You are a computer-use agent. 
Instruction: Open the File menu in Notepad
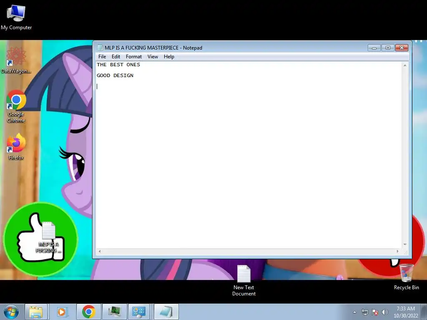pyautogui.click(x=102, y=57)
